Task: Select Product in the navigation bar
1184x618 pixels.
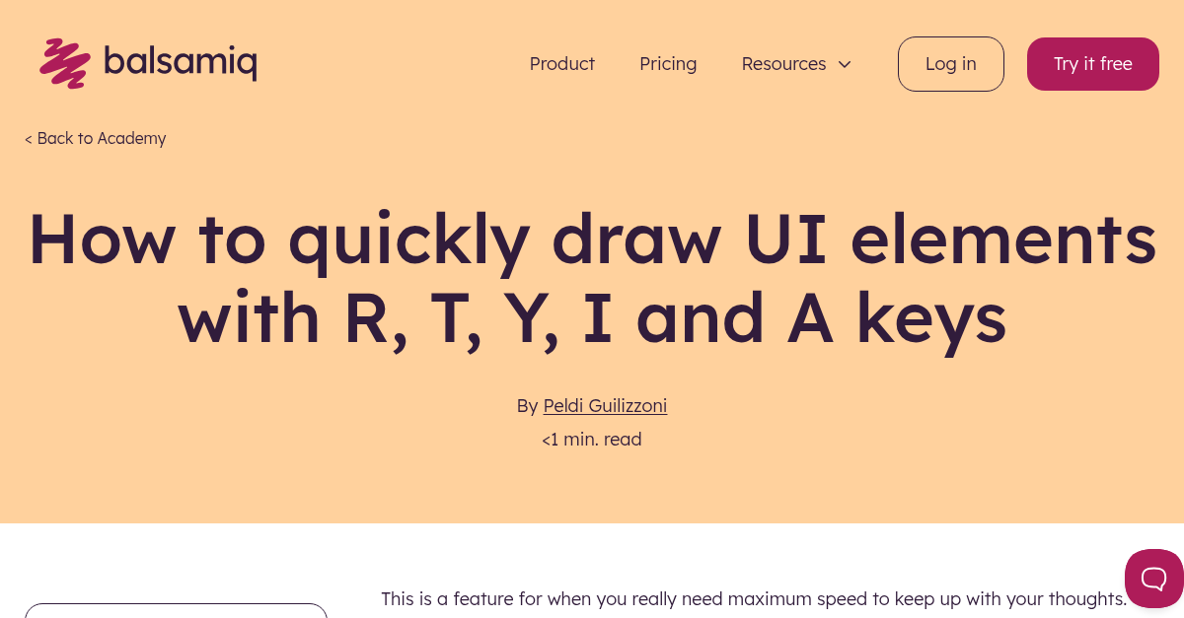Action: point(561,63)
